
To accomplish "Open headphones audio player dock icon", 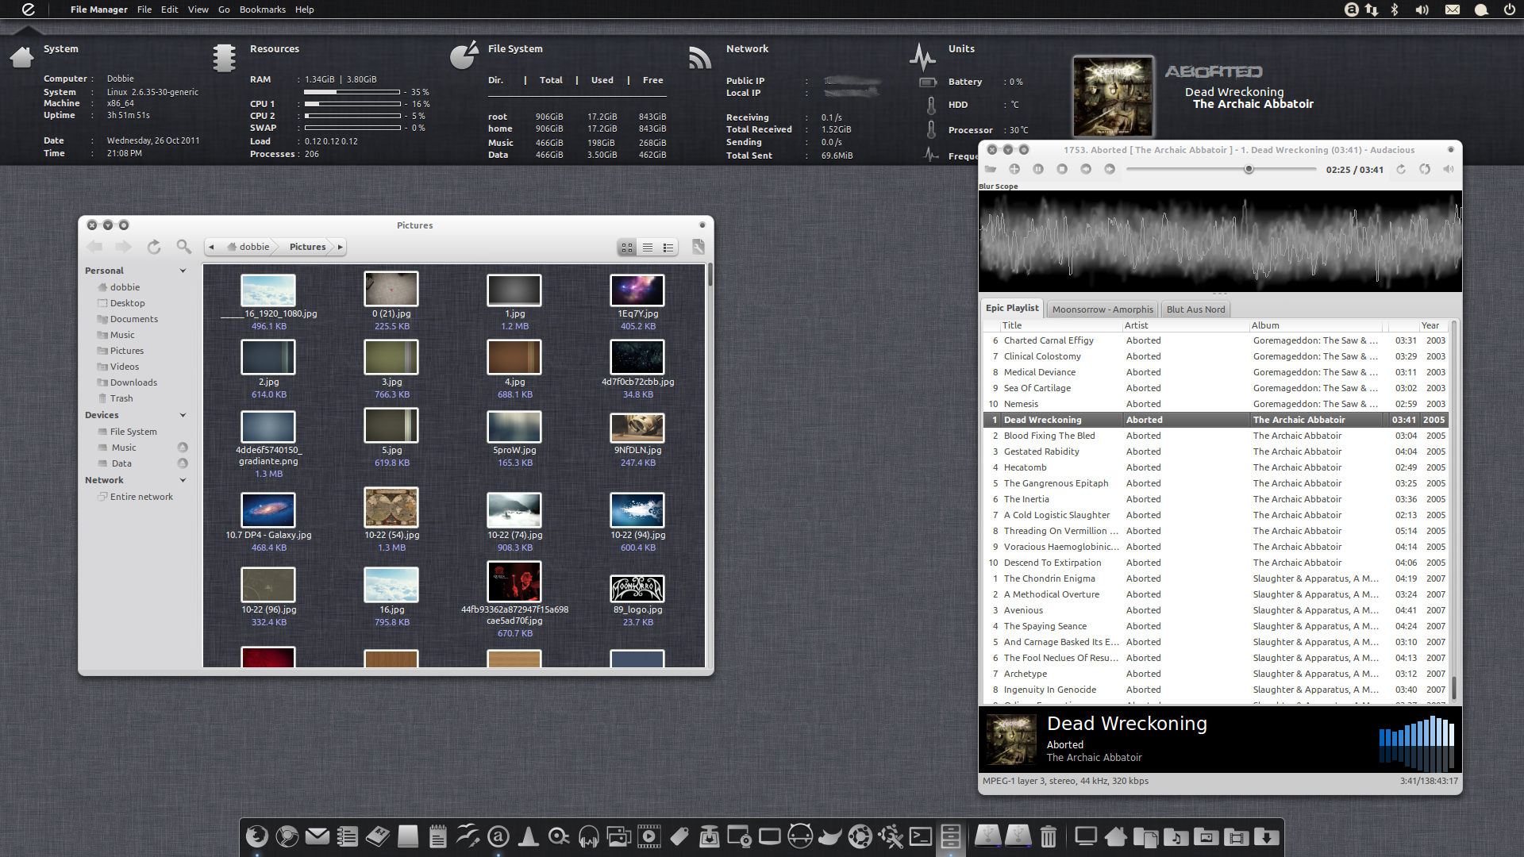I will (x=588, y=836).
